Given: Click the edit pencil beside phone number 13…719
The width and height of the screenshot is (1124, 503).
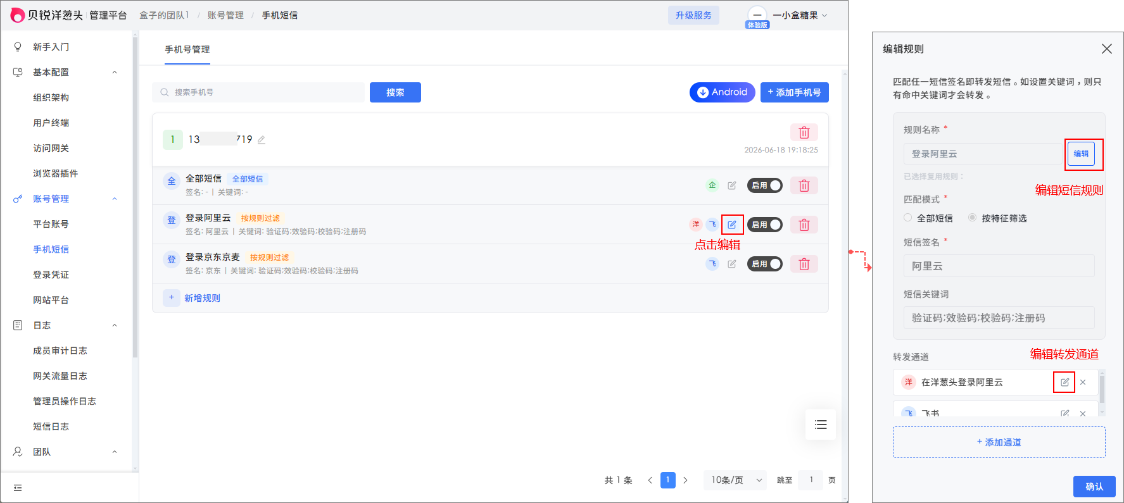Looking at the screenshot, I should click(261, 140).
